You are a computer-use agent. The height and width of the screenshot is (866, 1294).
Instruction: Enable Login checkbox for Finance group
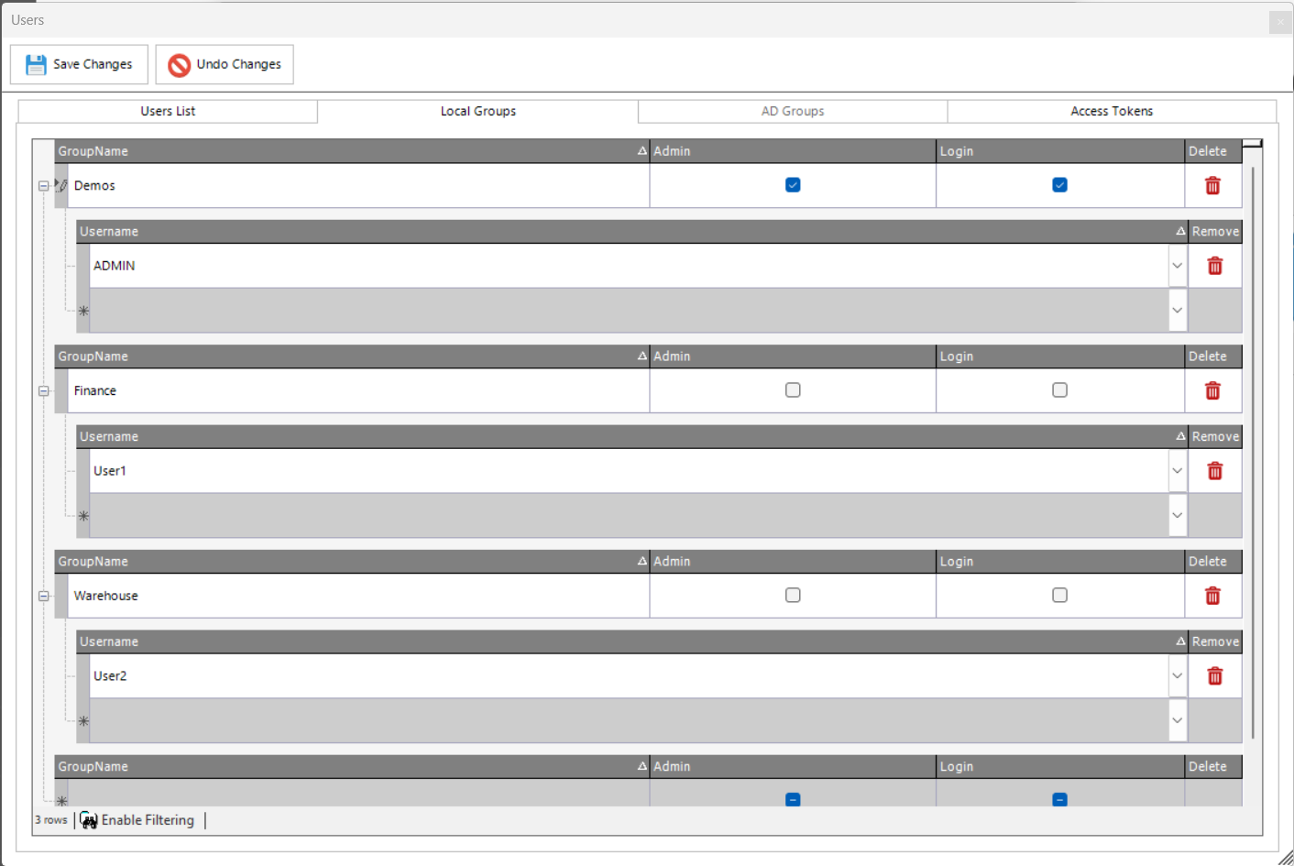pos(1059,390)
